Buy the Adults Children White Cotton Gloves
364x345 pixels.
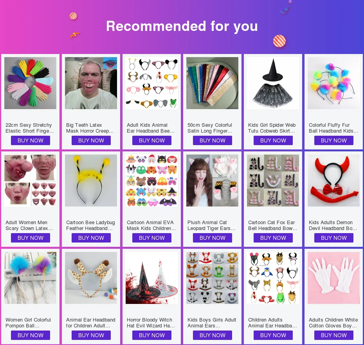tap(333, 336)
